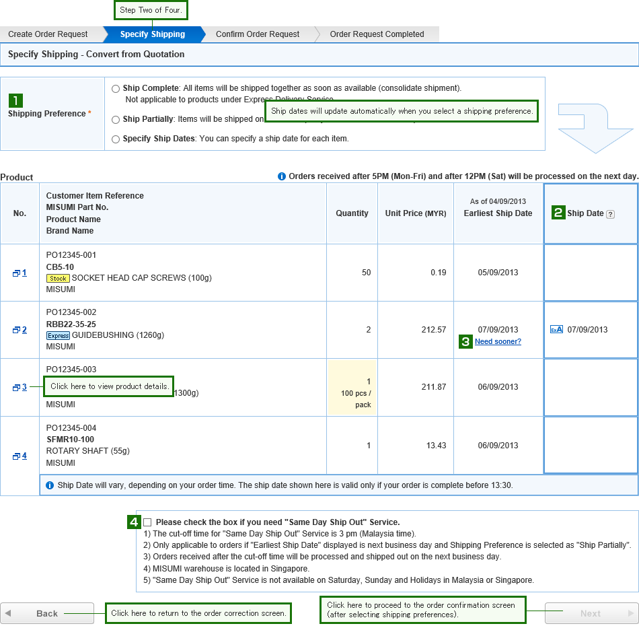Open product details window icon for item 4
The image size is (639, 626).
click(x=16, y=456)
